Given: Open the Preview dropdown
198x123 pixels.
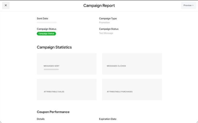Looking at the screenshot, I should coord(188,5).
